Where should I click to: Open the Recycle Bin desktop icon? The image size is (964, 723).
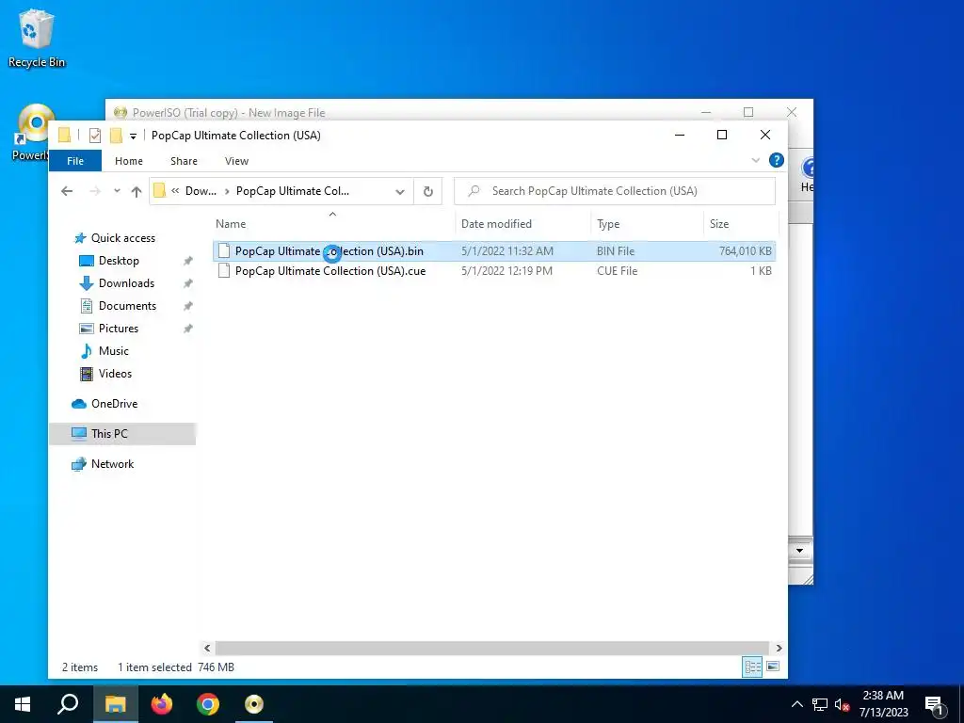pyautogui.click(x=37, y=38)
